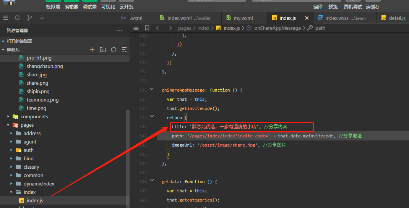Viewport: 409px width, 208px height.
Task: Click the 云开发 cloud development button
Action: coord(127,6)
